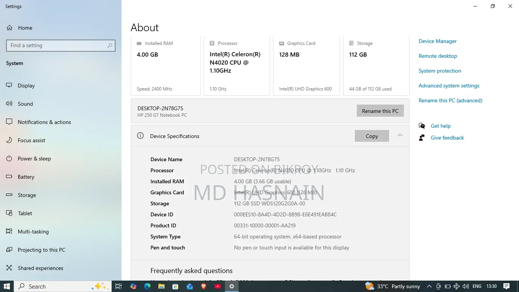Click the ENG language indicator
The height and width of the screenshot is (292, 519).
click(x=477, y=286)
